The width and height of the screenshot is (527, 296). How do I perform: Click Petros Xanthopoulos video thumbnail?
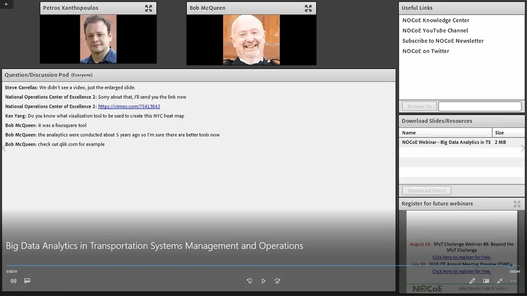[98, 39]
